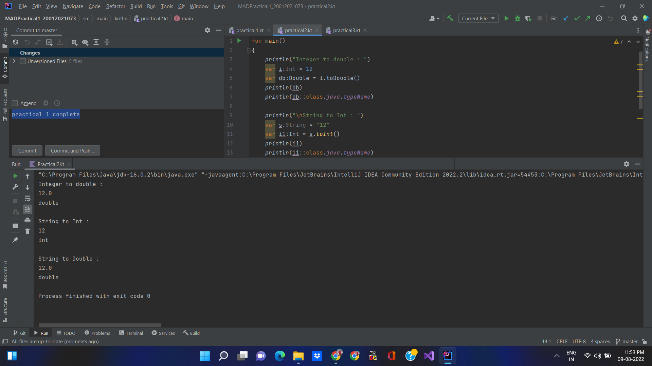652x366 pixels.
Task: Open VS Code from the taskbar
Action: click(429, 356)
